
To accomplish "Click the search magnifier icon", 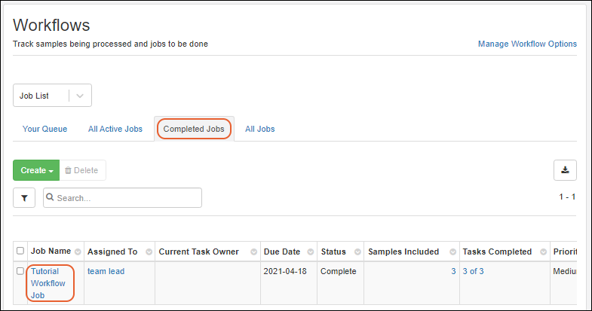I will [x=50, y=198].
